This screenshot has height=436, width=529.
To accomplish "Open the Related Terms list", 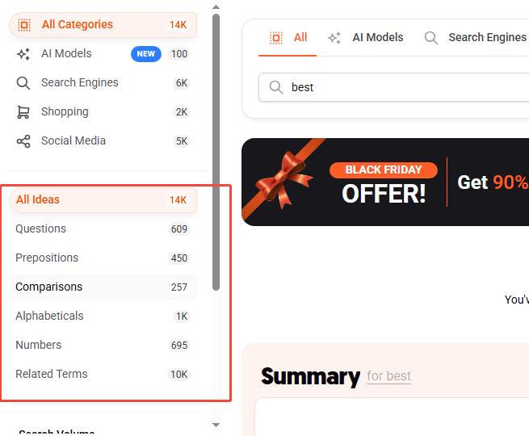I will 103,374.
